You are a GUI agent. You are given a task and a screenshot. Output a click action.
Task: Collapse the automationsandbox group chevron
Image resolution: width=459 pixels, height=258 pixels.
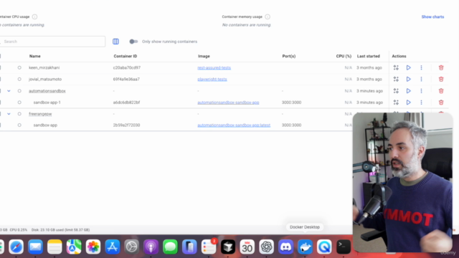pyautogui.click(x=9, y=91)
